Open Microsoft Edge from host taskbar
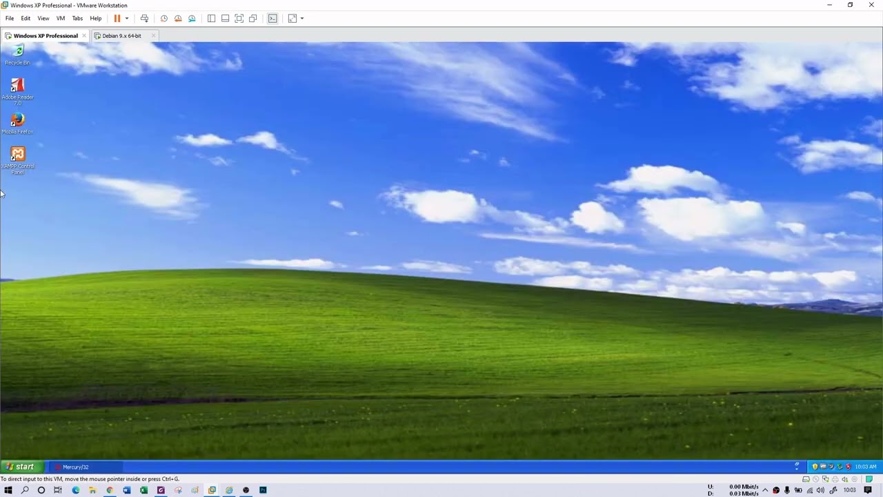Screen dimensions: 883x497 (76, 490)
